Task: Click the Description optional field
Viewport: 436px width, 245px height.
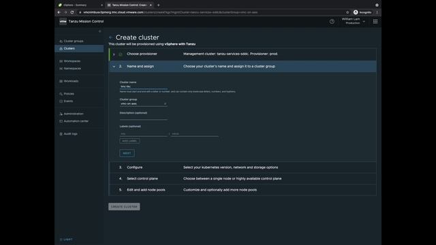Action: (x=144, y=118)
